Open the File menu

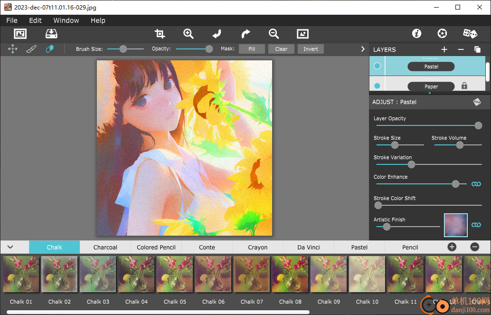(x=12, y=20)
